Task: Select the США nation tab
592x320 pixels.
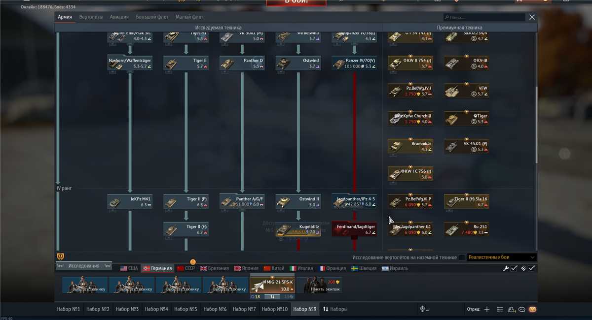Action: click(129, 268)
